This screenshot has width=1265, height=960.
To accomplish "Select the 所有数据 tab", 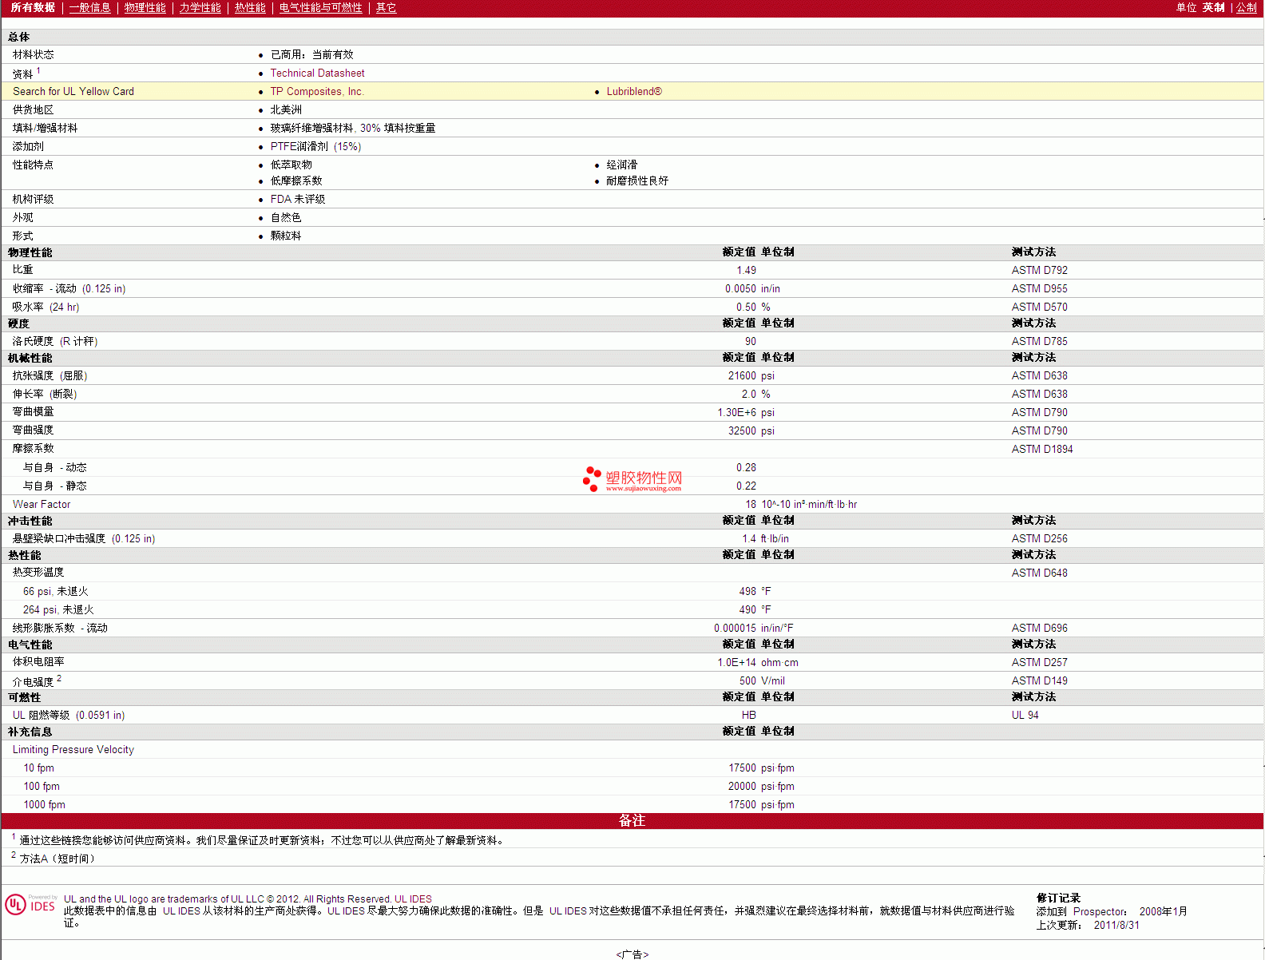I will click(33, 8).
